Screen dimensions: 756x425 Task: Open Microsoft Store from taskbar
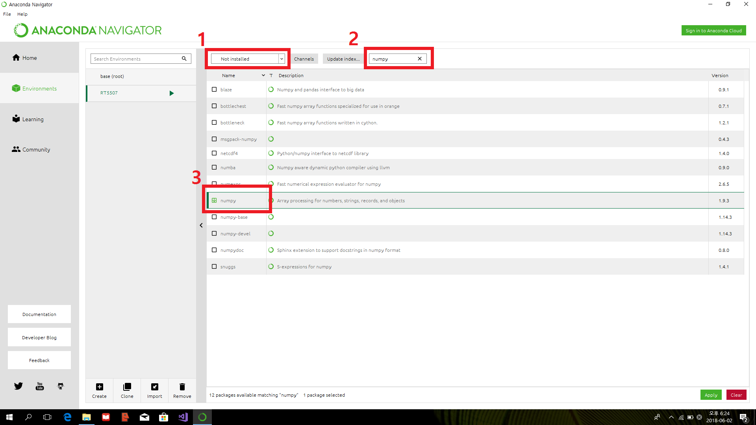tap(163, 417)
